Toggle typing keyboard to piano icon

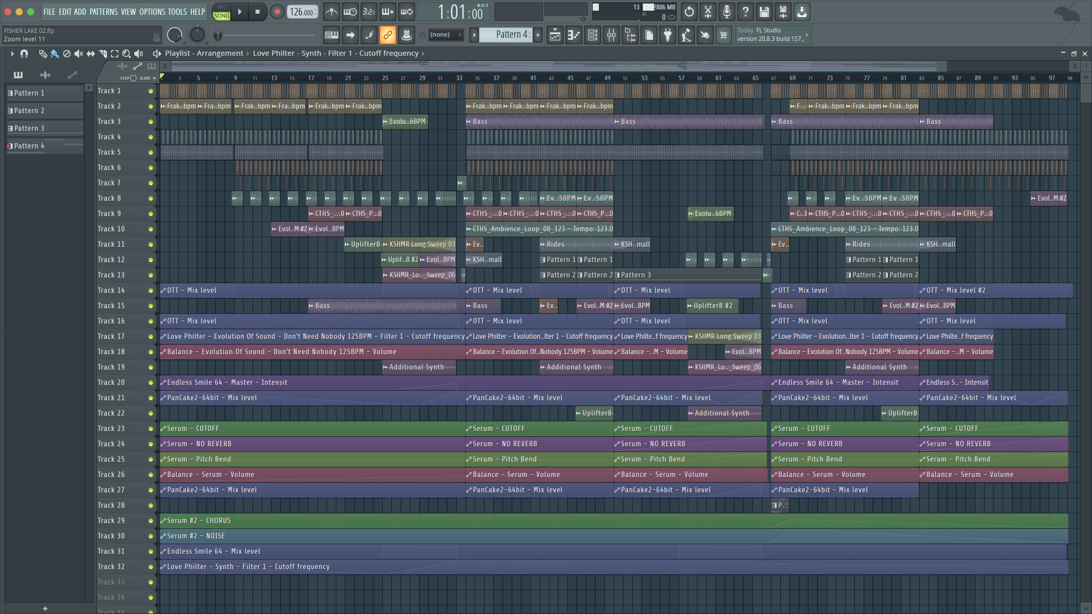(332, 35)
